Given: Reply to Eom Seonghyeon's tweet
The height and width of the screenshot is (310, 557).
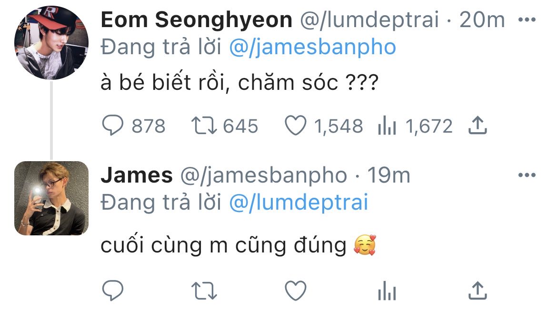Looking at the screenshot, I should pos(113,126).
